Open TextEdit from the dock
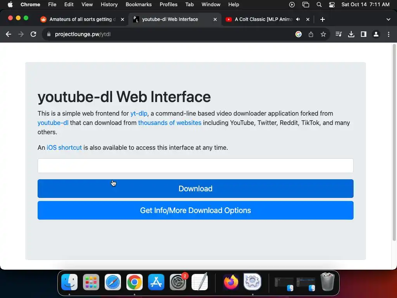This screenshot has height=298, width=397. 200,282
